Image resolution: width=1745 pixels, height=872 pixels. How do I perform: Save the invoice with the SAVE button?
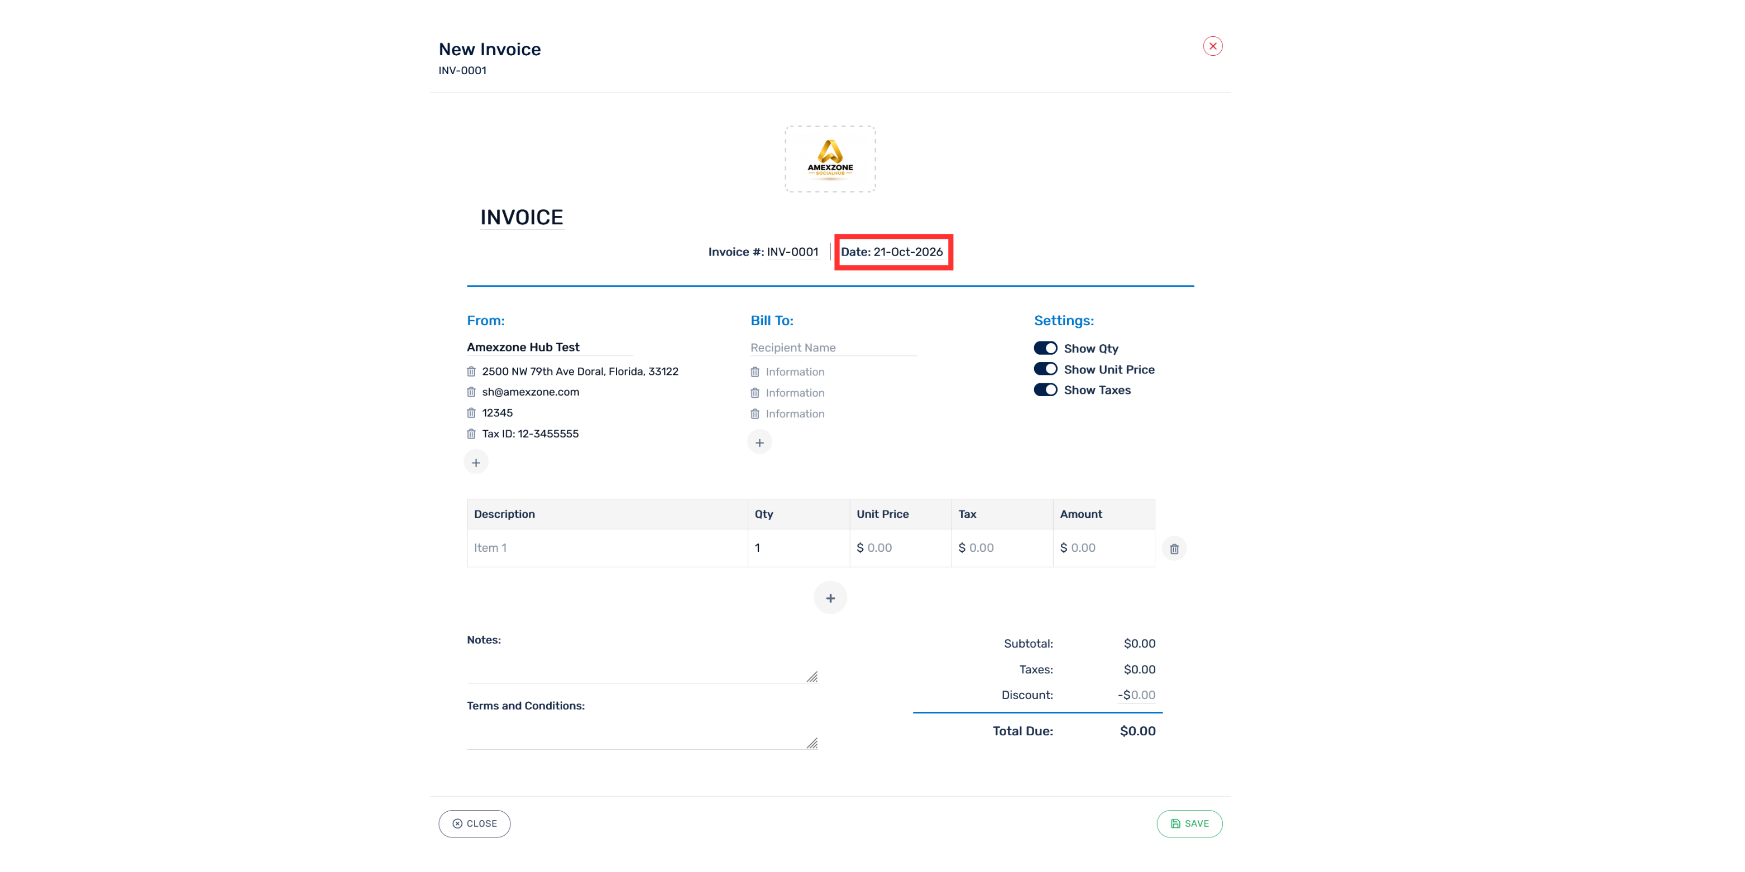pos(1189,823)
